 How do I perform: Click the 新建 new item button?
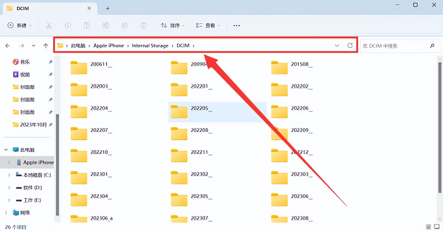point(20,26)
